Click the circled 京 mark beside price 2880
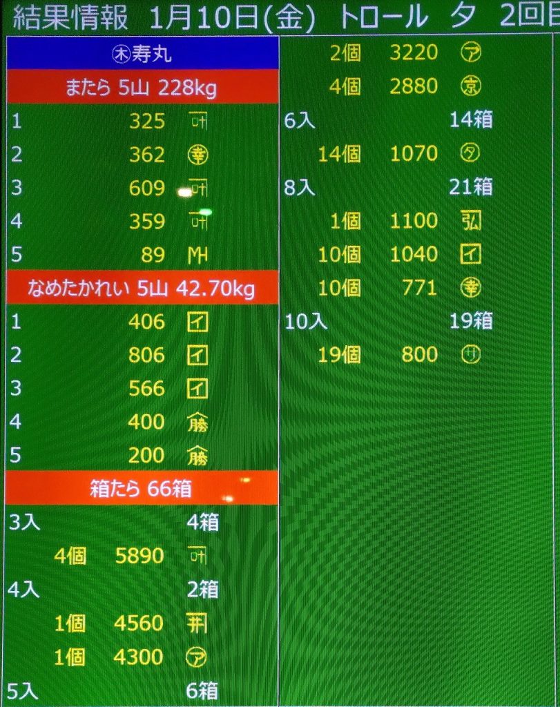 pos(470,86)
